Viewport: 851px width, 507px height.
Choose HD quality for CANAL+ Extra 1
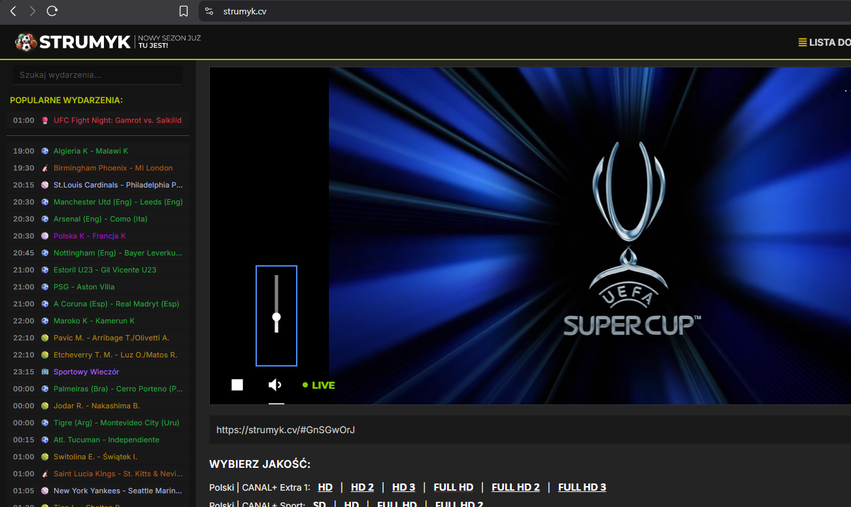tap(325, 487)
